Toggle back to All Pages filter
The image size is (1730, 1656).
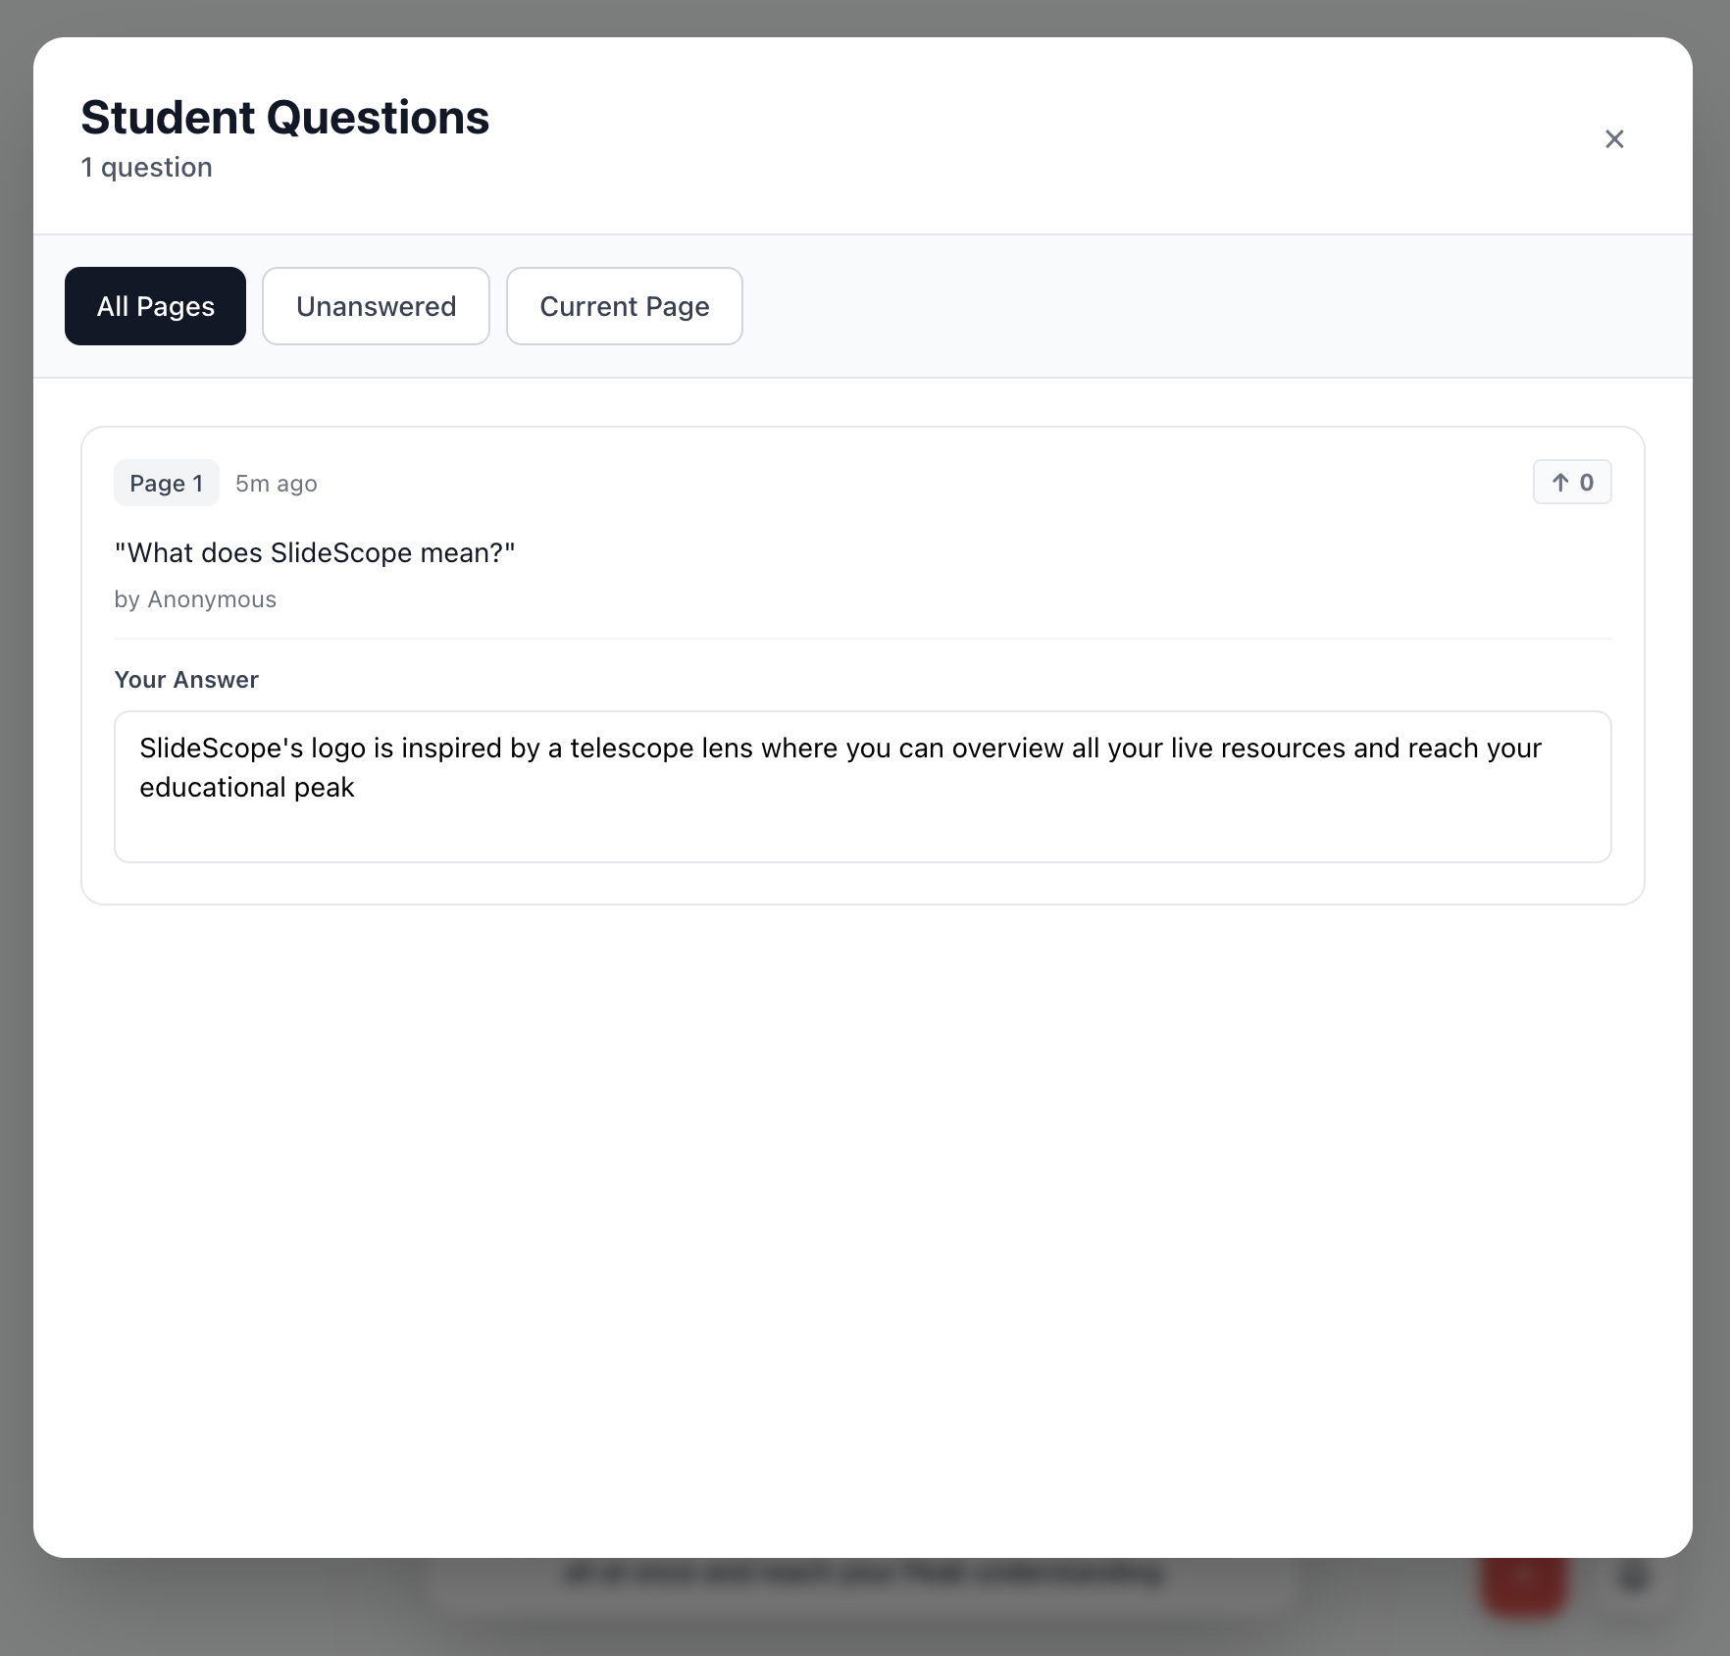(x=155, y=306)
